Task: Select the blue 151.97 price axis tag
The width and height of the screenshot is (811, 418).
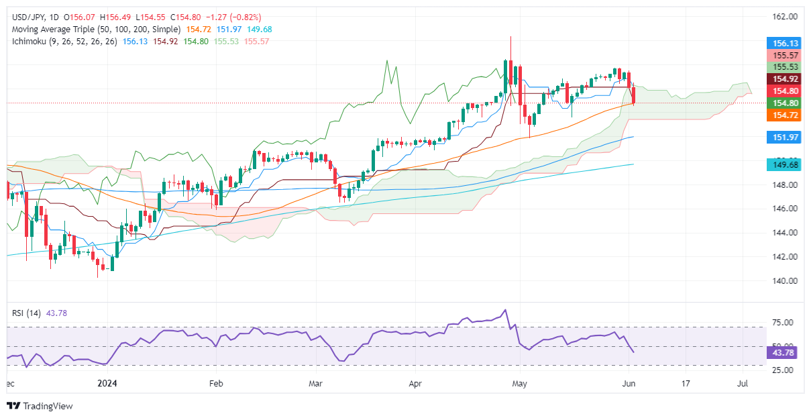Action: [785, 137]
